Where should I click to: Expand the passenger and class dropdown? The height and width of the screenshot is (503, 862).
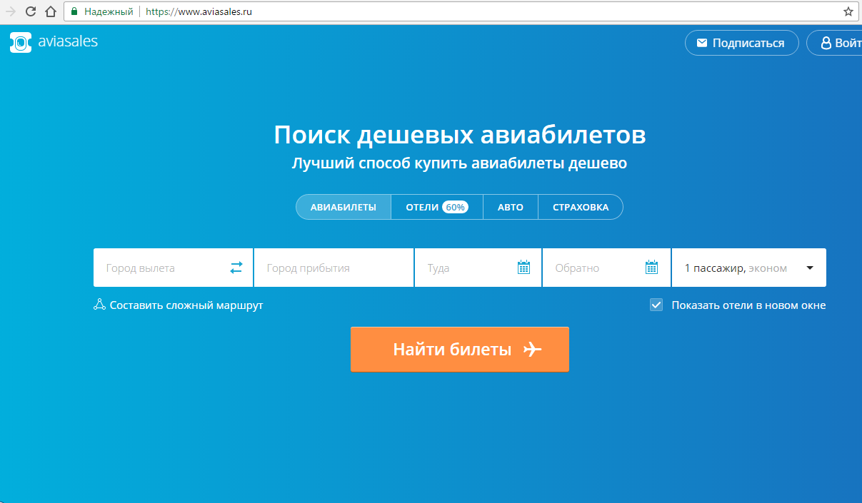point(809,268)
